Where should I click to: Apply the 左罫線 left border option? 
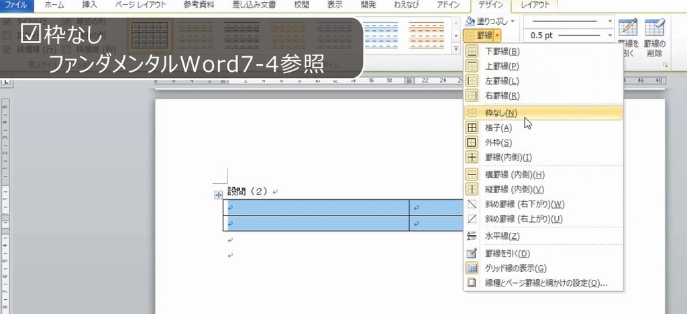[x=543, y=81]
